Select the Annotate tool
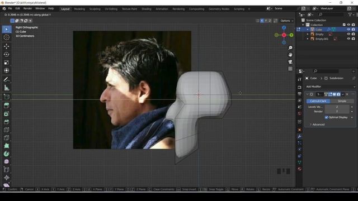The width and height of the screenshot is (358, 201). coord(6,79)
